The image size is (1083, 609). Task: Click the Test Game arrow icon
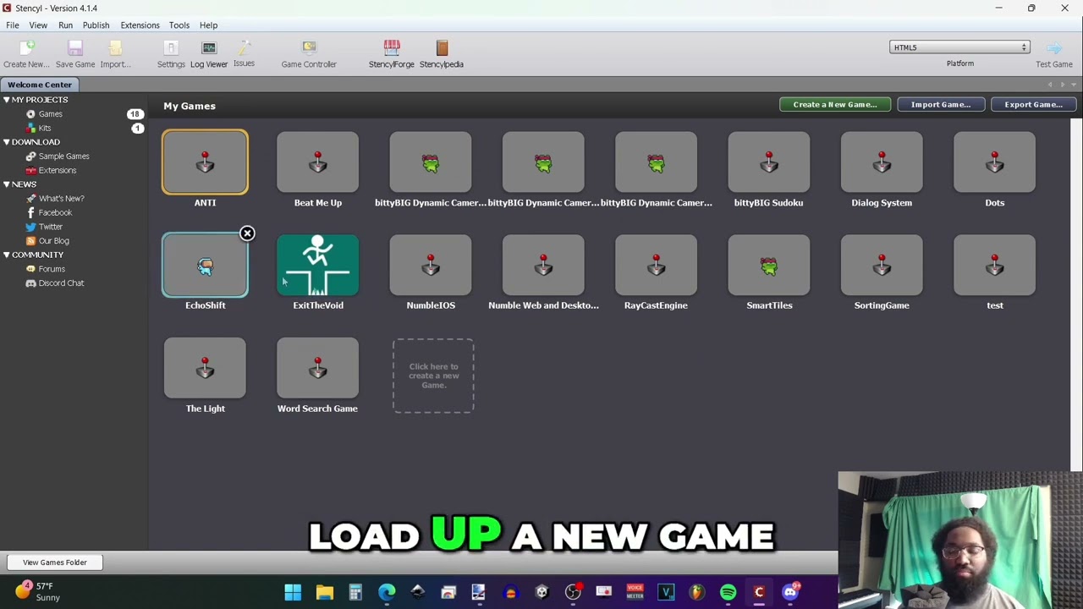coord(1054,48)
